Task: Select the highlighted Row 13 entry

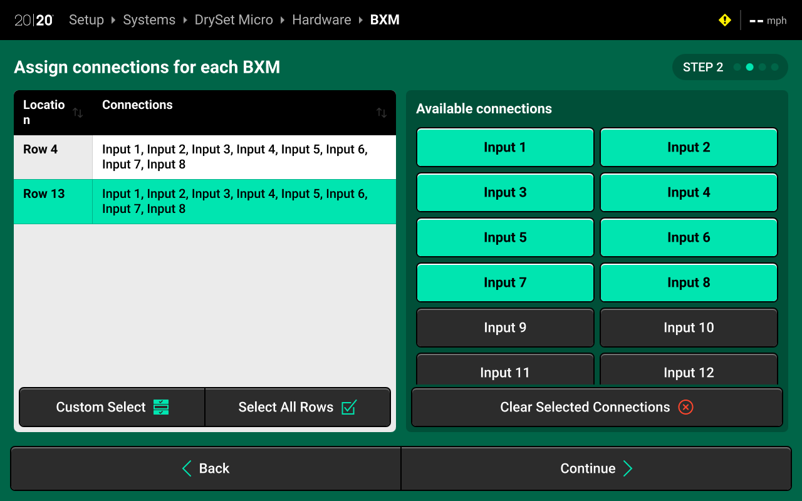Action: point(204,202)
